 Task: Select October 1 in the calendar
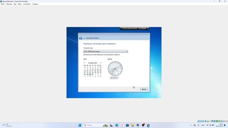[x=88, y=67]
